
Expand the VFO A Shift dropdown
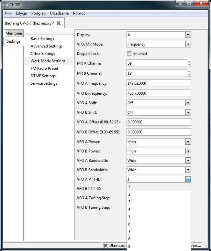click(188, 103)
